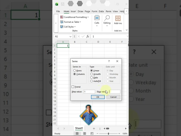Screen dimensions: 181x136
Task: Open the Editing group dropdown arrow
Action: (107, 26)
